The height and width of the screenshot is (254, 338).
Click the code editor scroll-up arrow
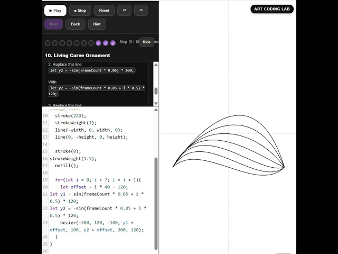click(x=156, y=110)
